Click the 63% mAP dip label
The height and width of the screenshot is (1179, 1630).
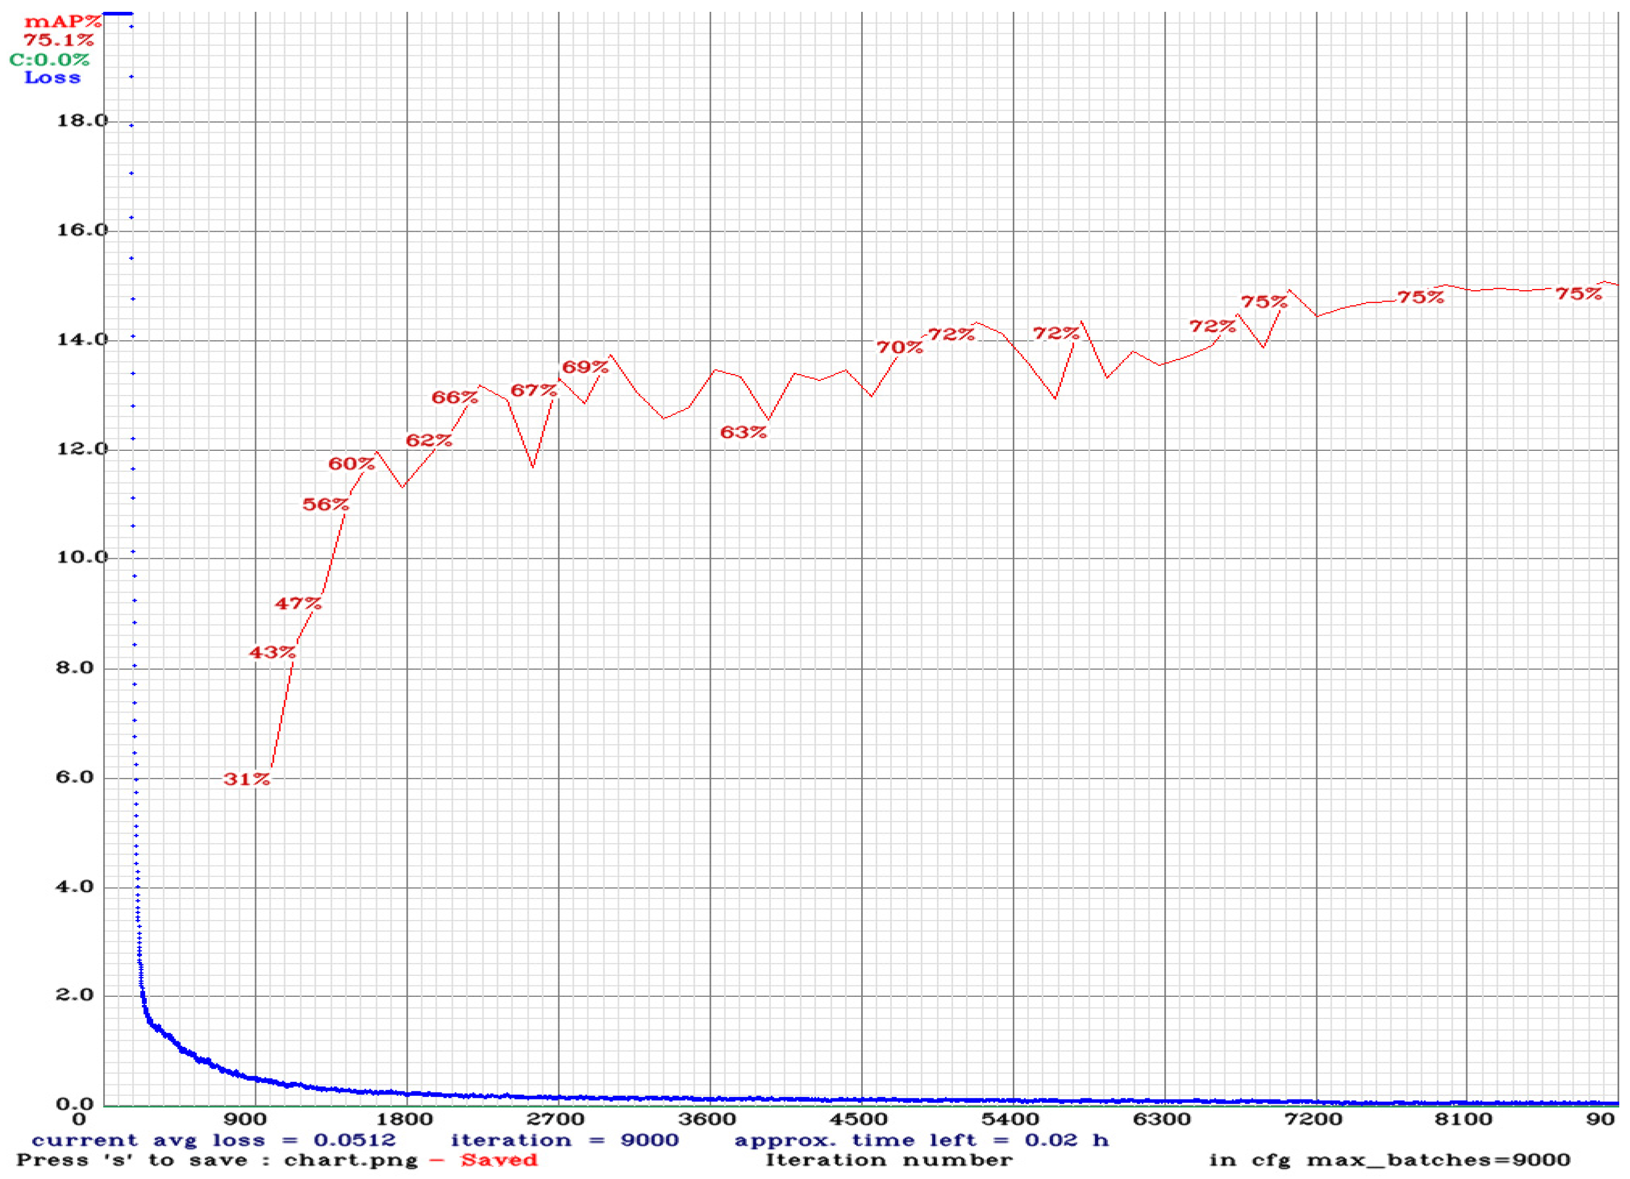(743, 432)
